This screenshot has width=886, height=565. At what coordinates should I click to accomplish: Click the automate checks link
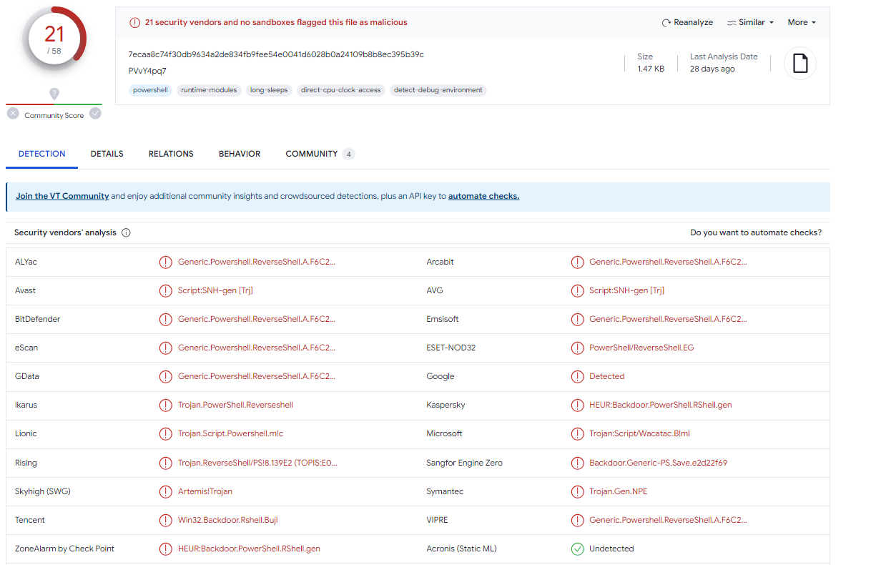click(483, 196)
